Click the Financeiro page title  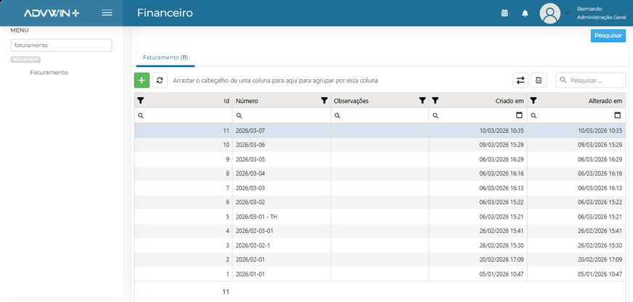point(165,13)
